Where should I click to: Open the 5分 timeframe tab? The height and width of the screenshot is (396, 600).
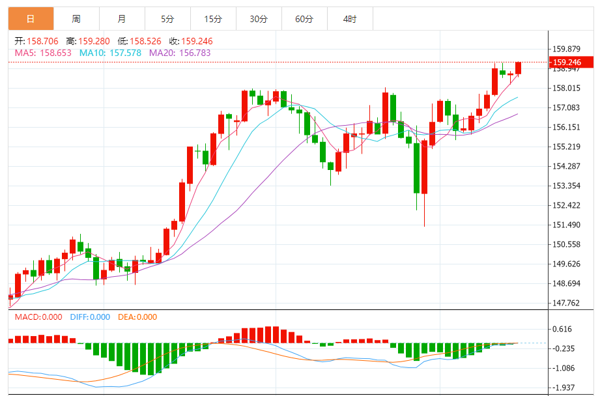click(x=167, y=18)
